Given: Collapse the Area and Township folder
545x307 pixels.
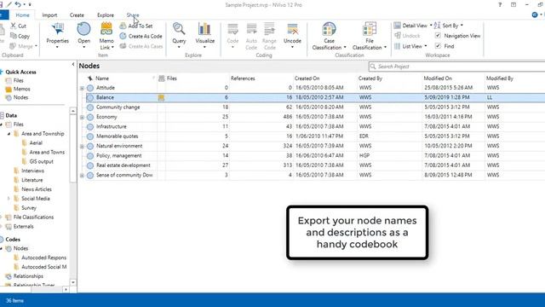Looking at the screenshot, I should 9,134.
